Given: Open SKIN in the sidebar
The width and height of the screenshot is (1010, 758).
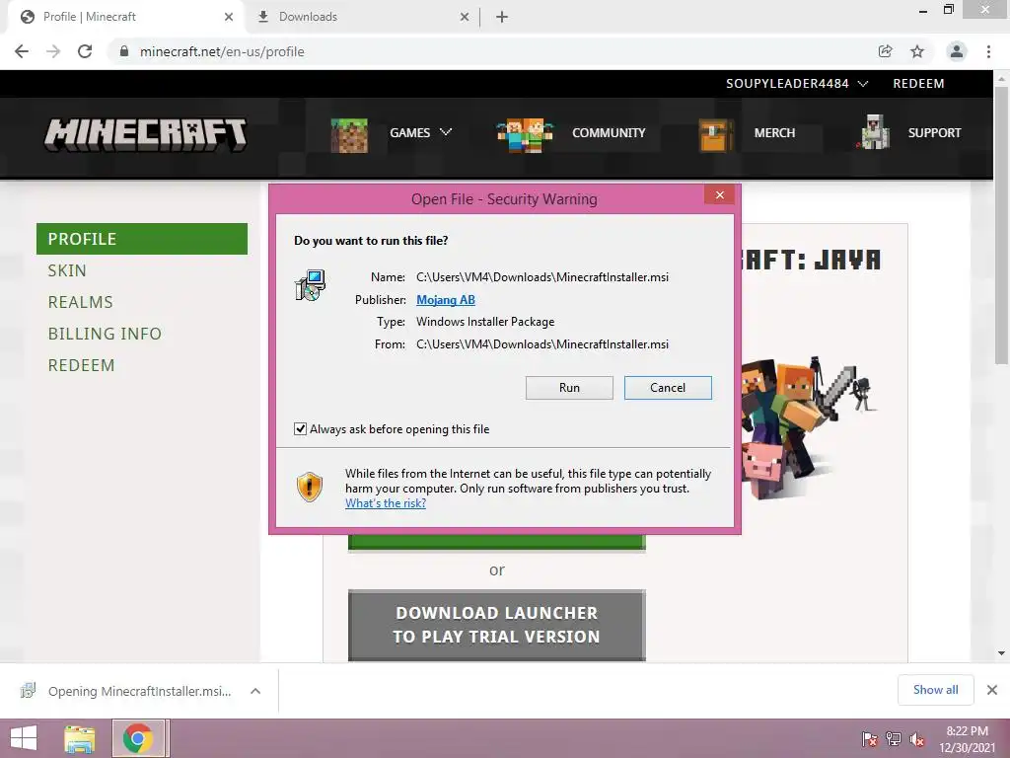Looking at the screenshot, I should [x=67, y=270].
